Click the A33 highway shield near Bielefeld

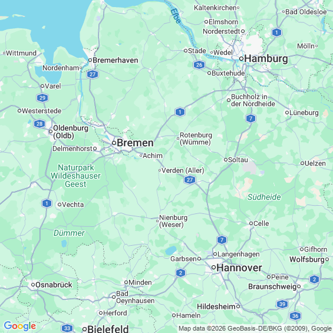67,328
